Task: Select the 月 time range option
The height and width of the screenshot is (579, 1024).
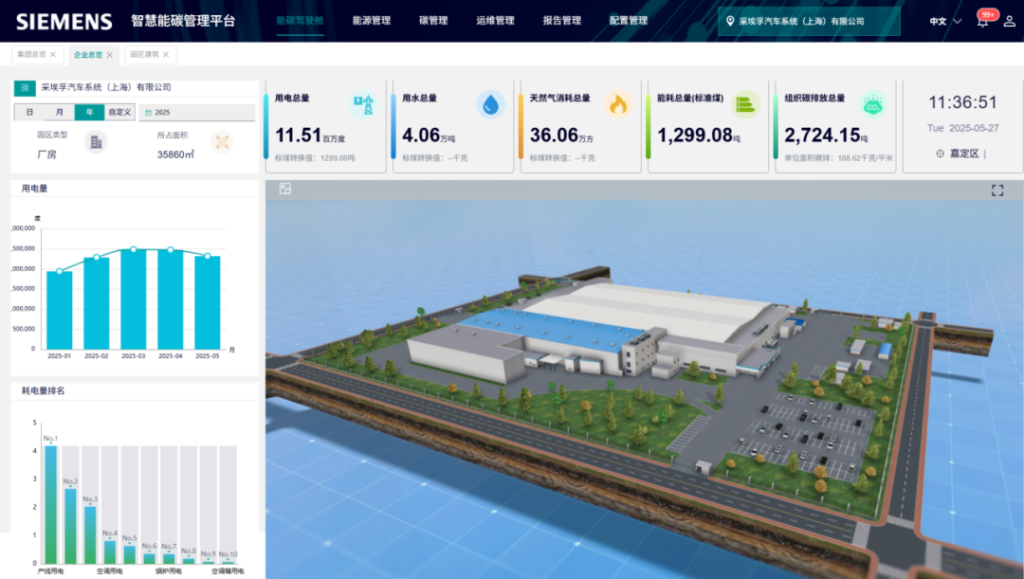Action: [x=59, y=112]
